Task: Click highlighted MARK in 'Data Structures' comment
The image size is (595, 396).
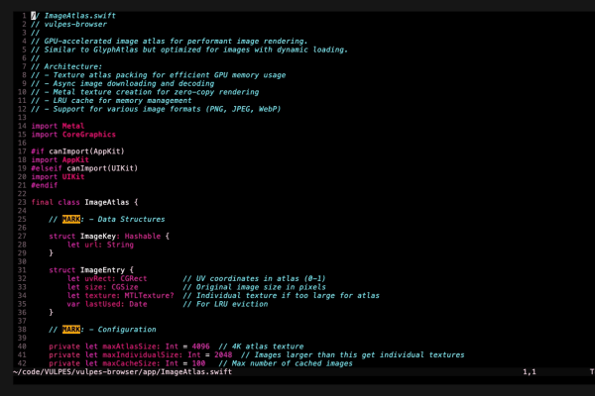Action: coord(71,219)
